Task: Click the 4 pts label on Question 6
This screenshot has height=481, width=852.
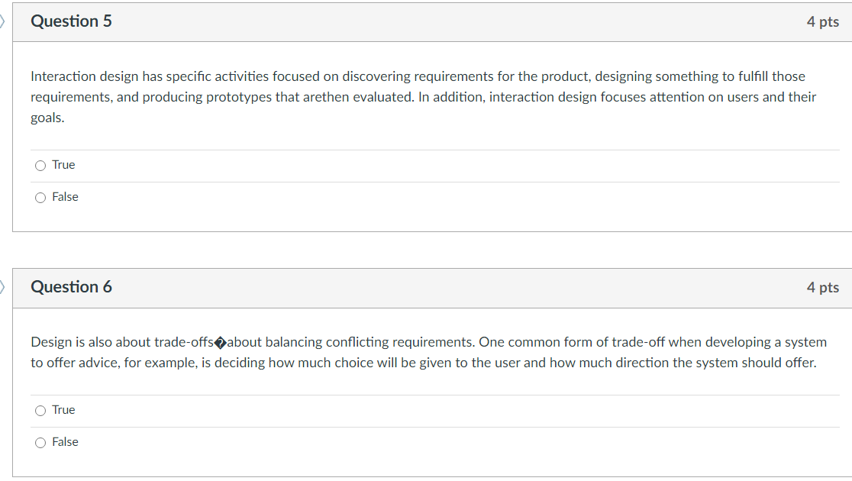Action: pos(823,287)
